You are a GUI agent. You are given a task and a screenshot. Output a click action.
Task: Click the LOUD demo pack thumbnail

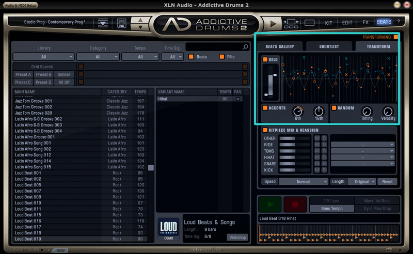tap(169, 229)
